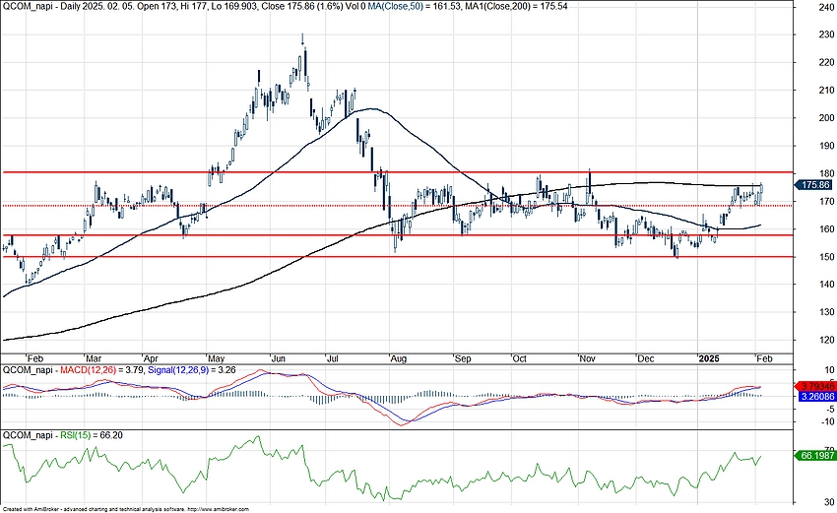Click the Oct date axis label
The height and width of the screenshot is (513, 837).
[519, 358]
